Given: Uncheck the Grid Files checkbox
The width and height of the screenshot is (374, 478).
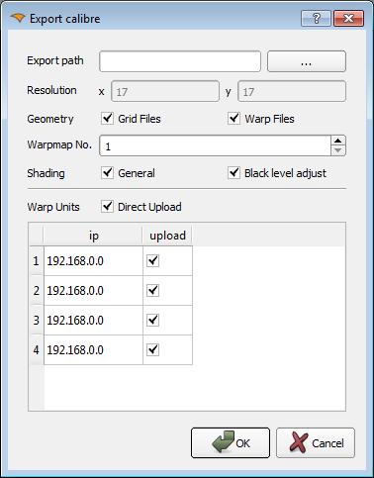Looking at the screenshot, I should pyautogui.click(x=107, y=118).
